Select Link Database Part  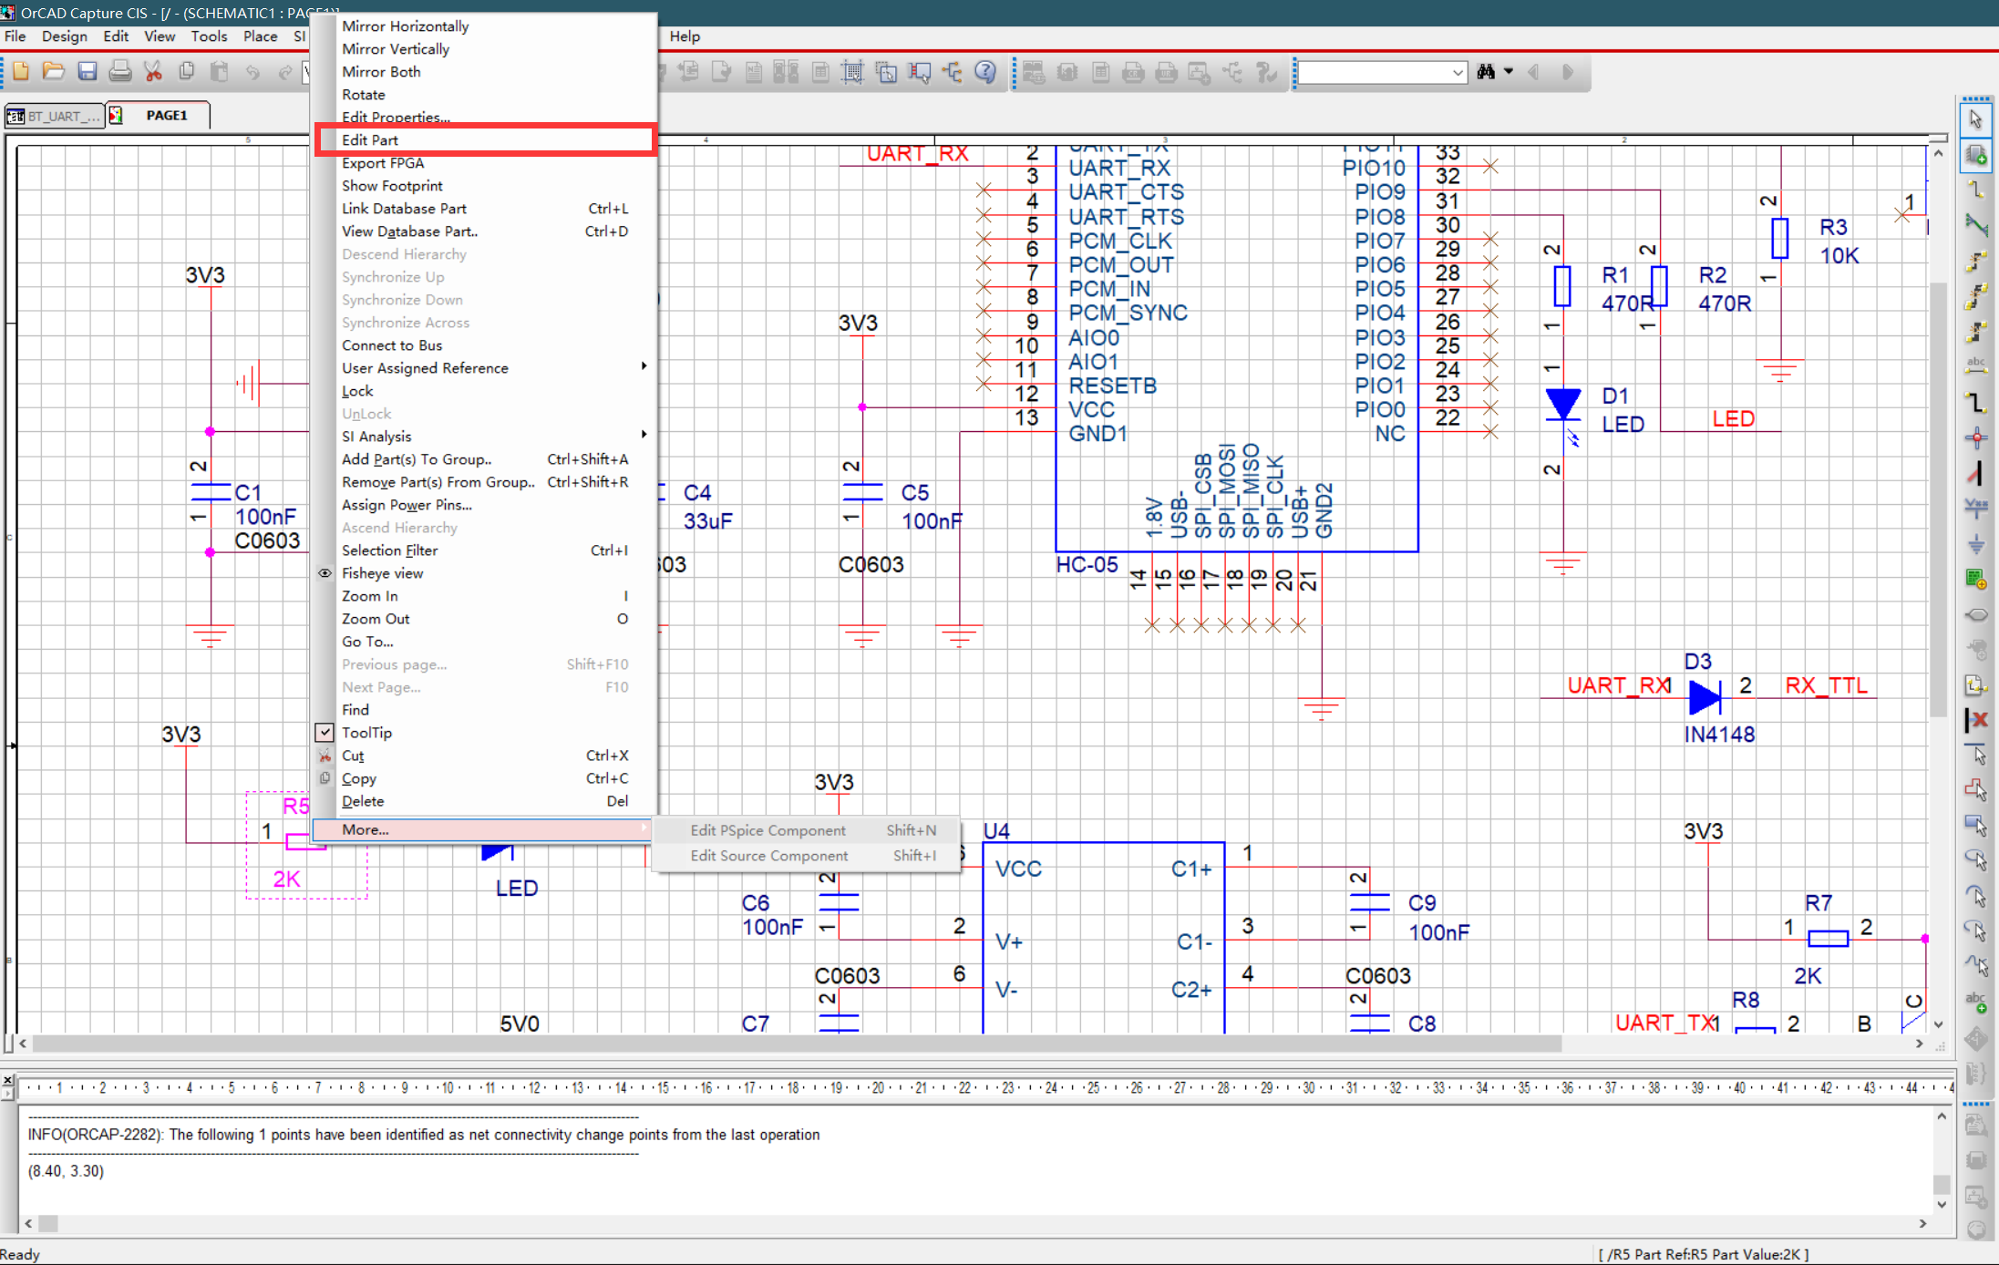[x=483, y=209]
